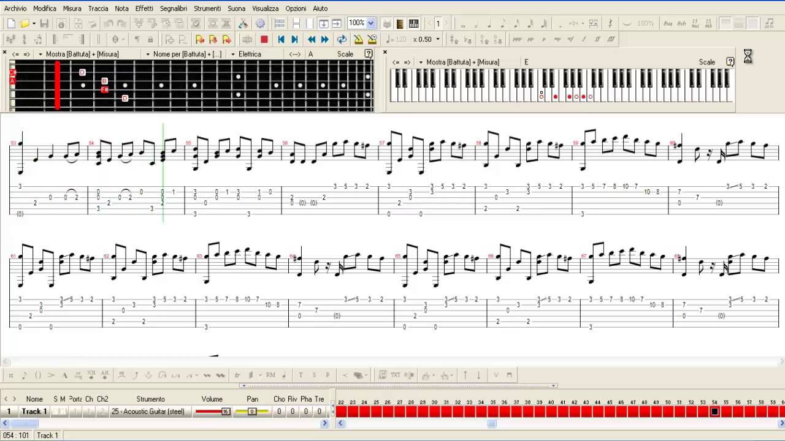Open the Misura menu
The width and height of the screenshot is (785, 441).
tap(72, 9)
